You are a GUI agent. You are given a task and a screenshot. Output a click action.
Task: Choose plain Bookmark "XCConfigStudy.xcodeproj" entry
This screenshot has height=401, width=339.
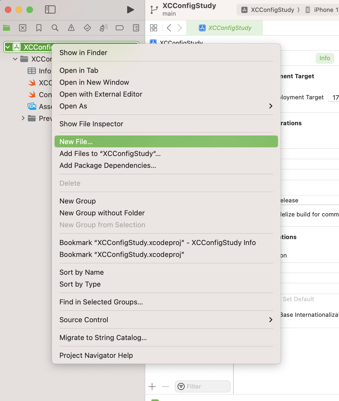166,254
